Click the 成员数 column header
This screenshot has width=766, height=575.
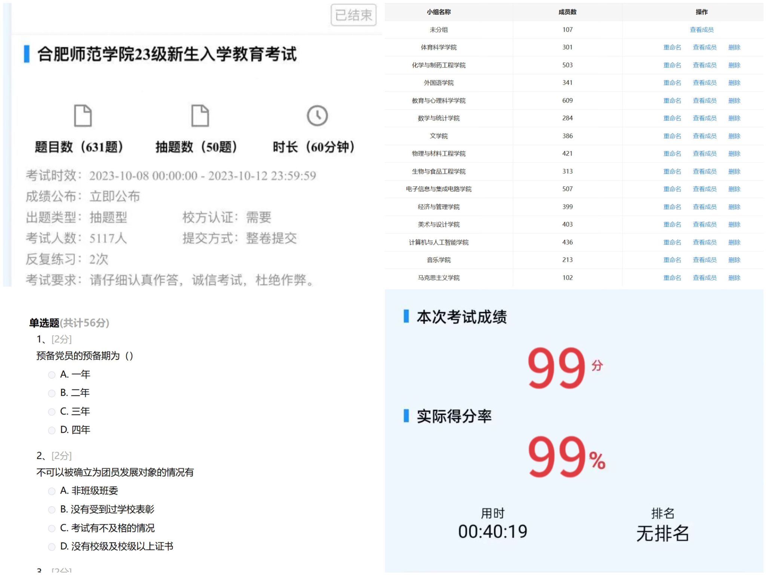pos(567,12)
